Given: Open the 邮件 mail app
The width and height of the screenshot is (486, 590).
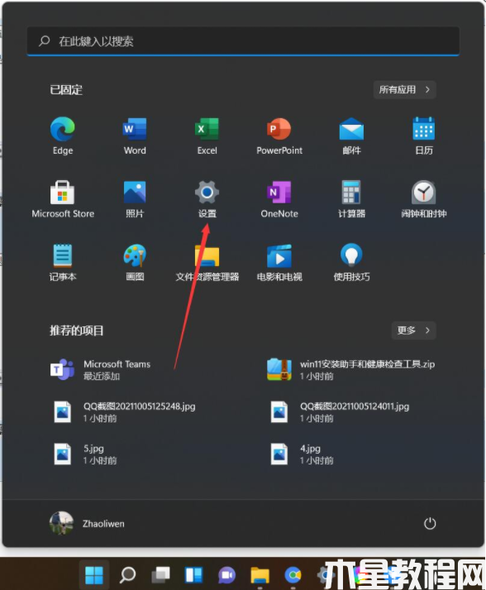Looking at the screenshot, I should [351, 136].
